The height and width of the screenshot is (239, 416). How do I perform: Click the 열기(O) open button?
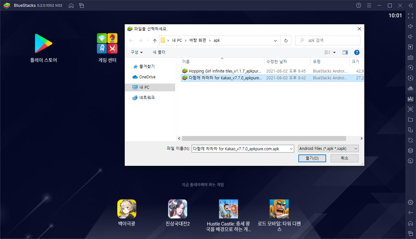(312, 158)
